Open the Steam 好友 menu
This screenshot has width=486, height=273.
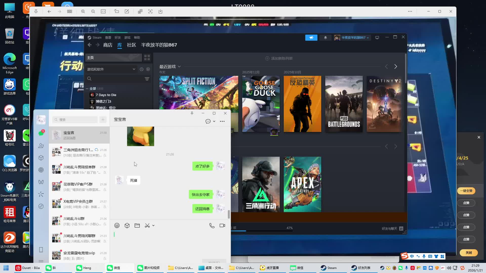[117, 37]
